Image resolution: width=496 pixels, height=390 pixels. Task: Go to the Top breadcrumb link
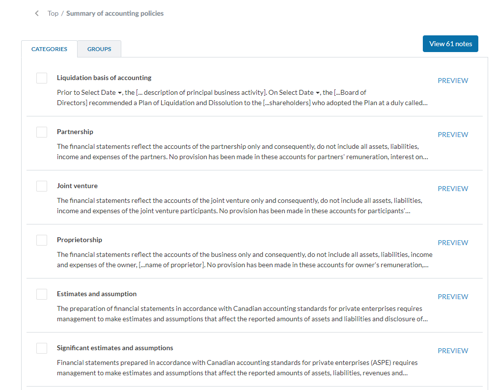coord(53,13)
